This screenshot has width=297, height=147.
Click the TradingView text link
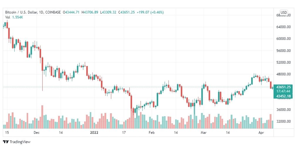point(20,142)
